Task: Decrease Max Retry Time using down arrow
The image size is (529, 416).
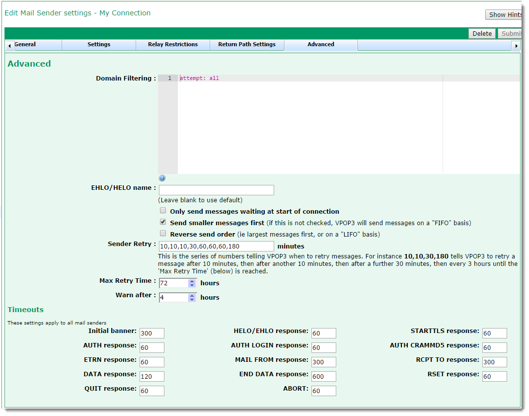Action: click(x=192, y=285)
